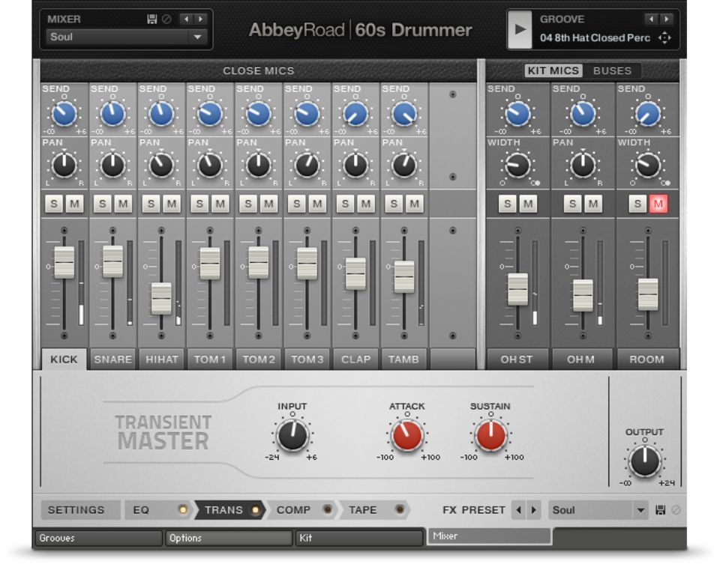
Task: Click the HIHAT channel volume fader
Action: point(161,298)
